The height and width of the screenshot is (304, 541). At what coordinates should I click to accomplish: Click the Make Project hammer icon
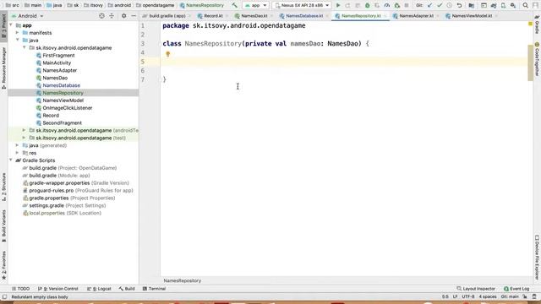click(x=235, y=5)
